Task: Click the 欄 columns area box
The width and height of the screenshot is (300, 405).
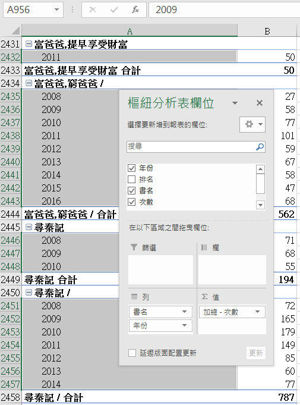Action: pos(232,269)
